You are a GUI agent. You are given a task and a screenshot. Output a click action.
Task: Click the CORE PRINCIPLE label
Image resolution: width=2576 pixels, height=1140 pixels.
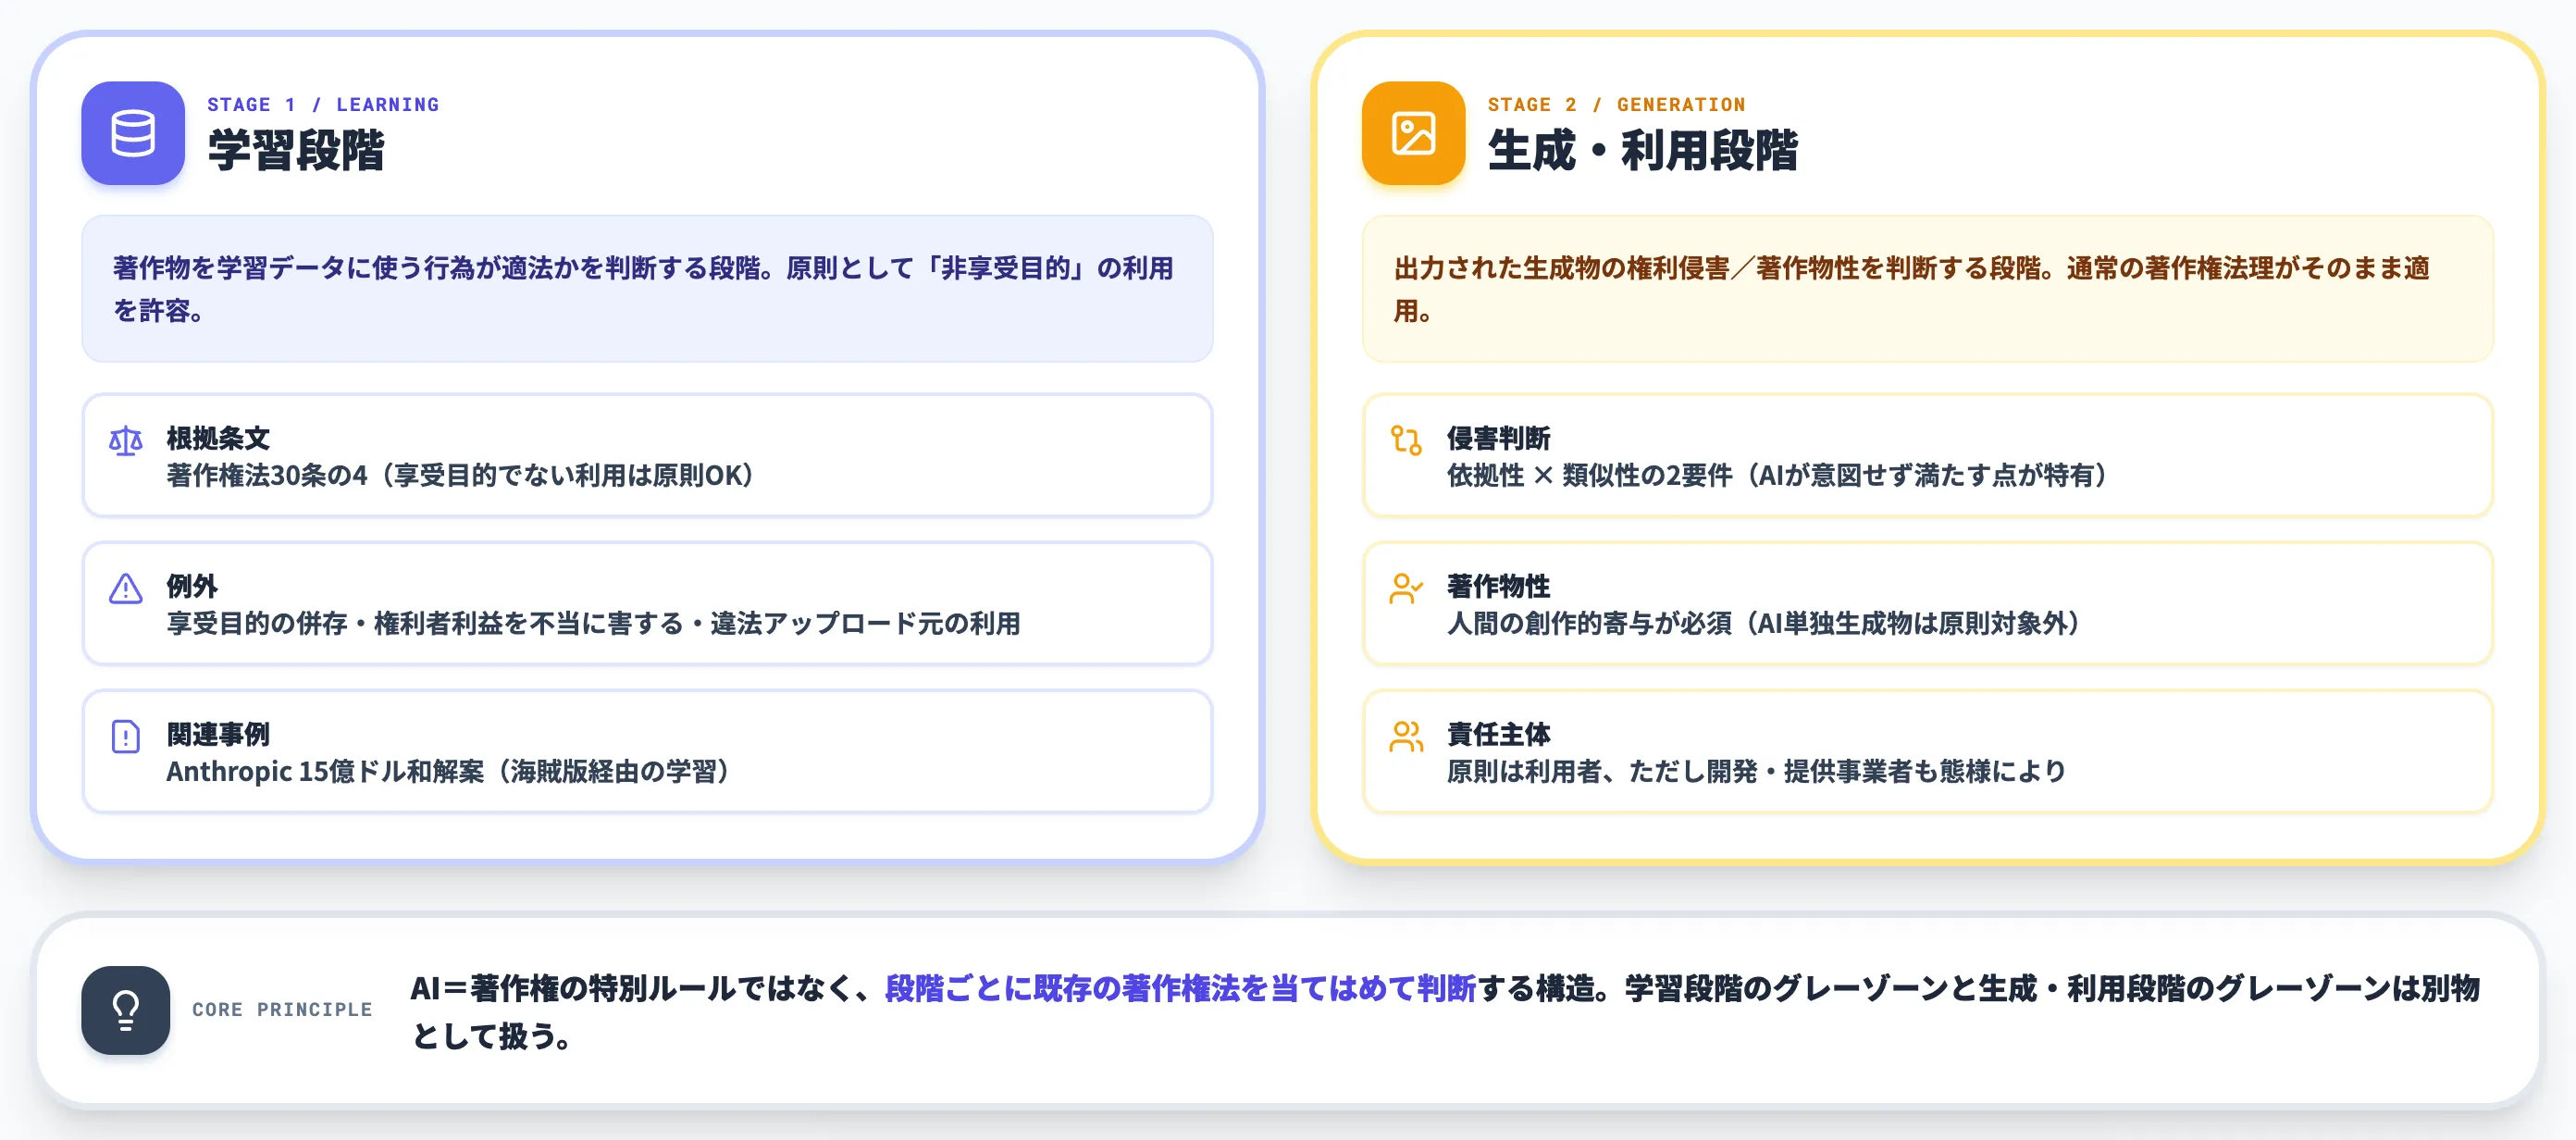282,1010
